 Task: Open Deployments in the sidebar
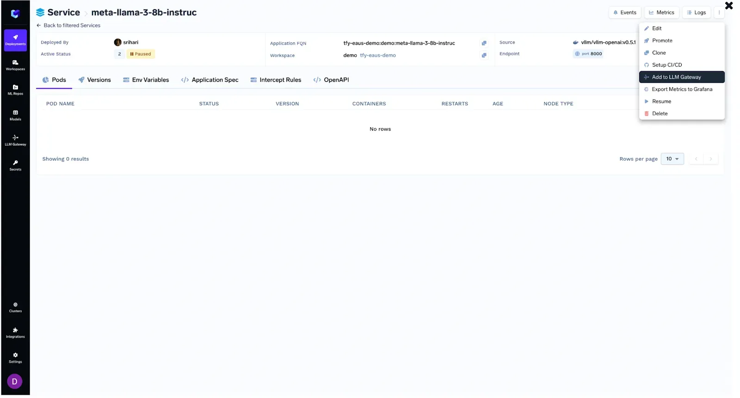click(15, 40)
